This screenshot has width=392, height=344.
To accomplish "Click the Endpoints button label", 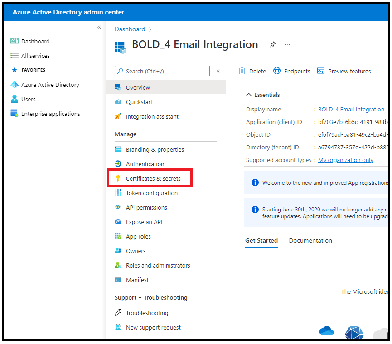I will point(297,71).
